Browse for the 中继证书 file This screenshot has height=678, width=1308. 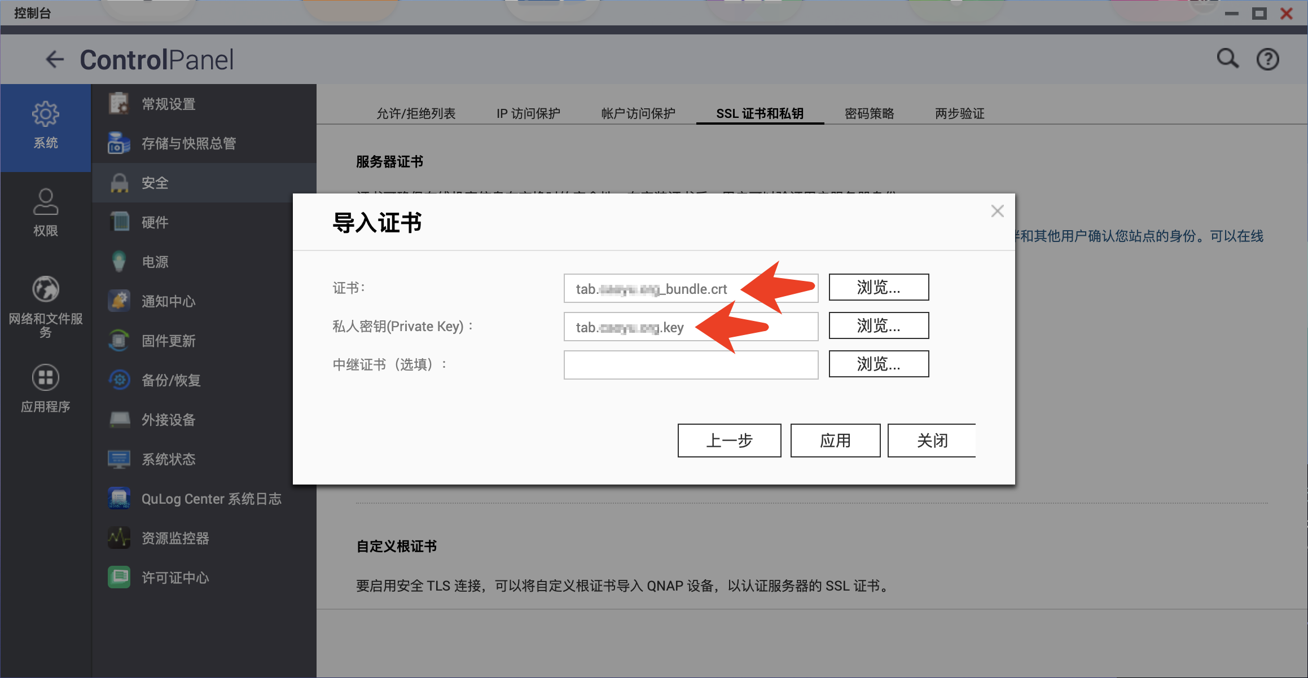point(879,364)
